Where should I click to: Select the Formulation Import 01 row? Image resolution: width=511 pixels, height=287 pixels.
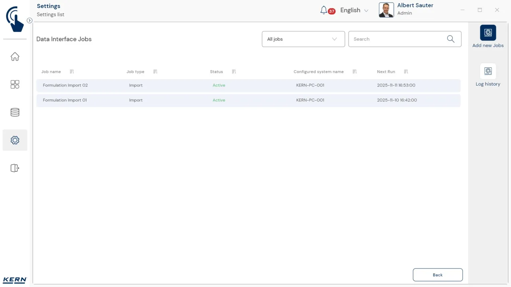click(248, 100)
